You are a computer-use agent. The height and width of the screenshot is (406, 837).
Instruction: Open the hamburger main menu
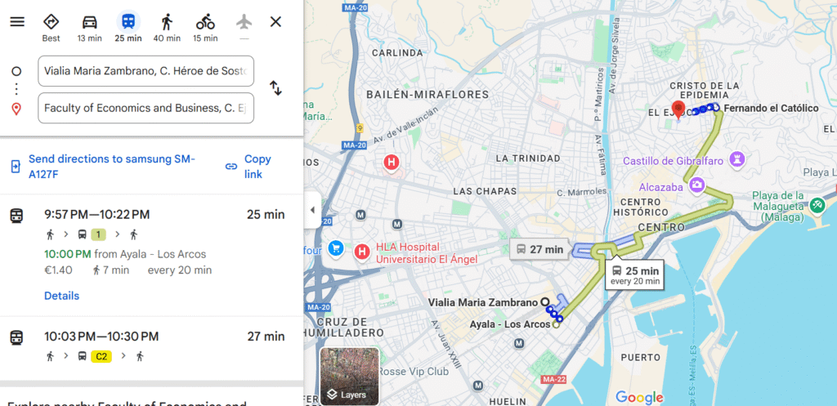[x=17, y=22]
